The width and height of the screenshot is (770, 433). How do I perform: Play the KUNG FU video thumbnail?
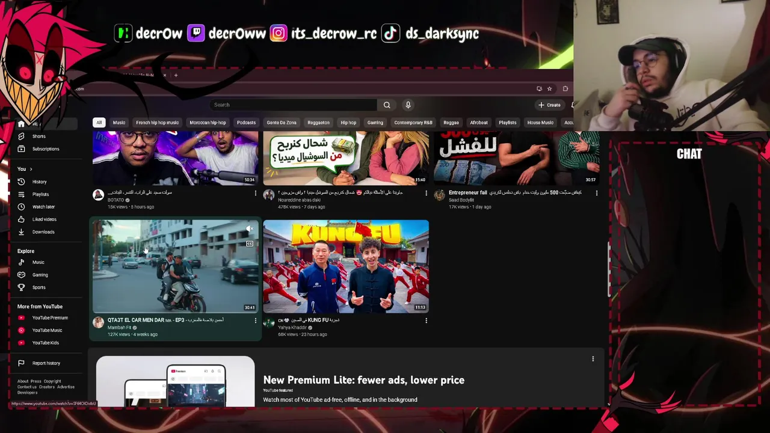pyautogui.click(x=346, y=266)
